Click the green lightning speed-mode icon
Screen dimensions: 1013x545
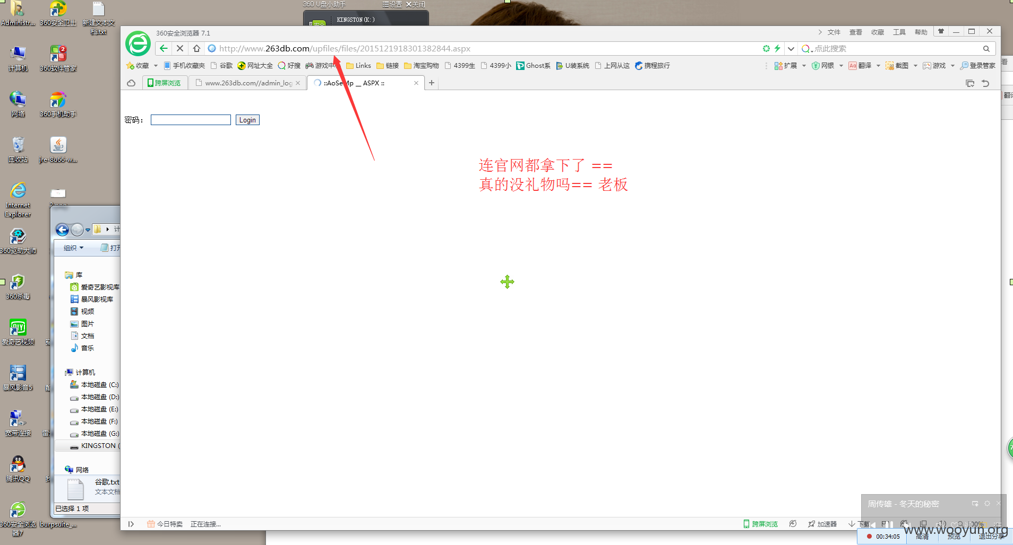point(777,48)
